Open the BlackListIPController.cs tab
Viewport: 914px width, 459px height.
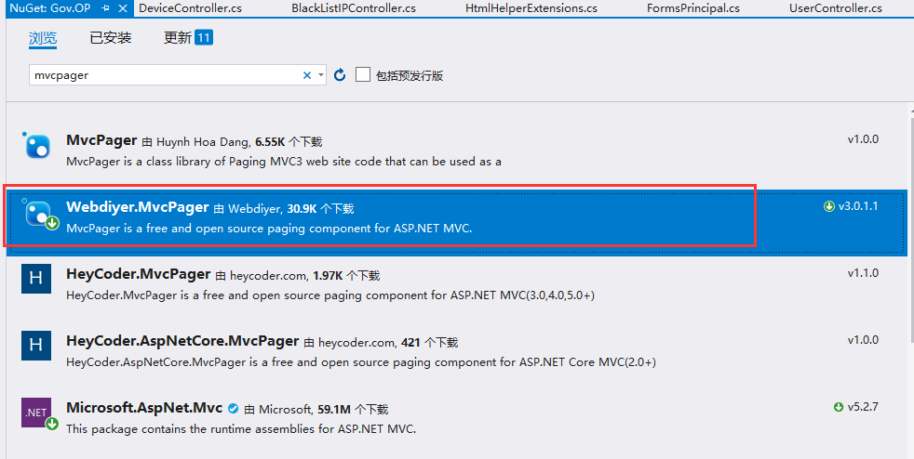click(354, 8)
